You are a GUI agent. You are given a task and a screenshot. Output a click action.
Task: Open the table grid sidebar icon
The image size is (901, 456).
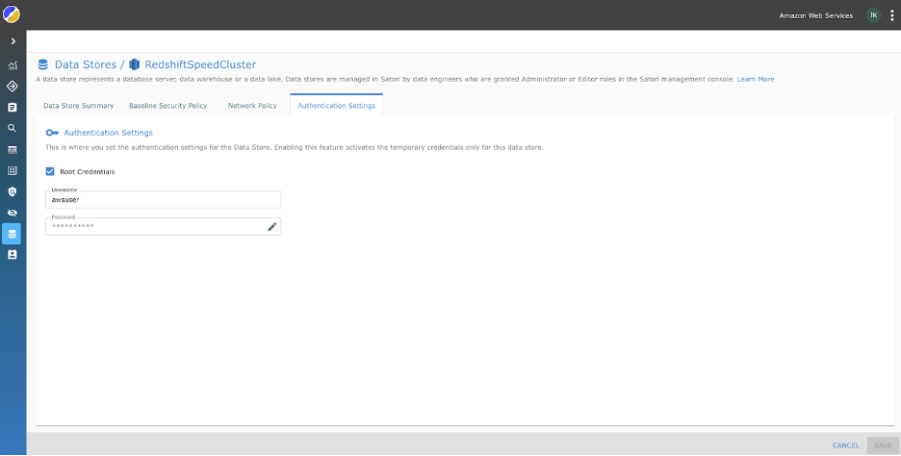[x=13, y=149]
